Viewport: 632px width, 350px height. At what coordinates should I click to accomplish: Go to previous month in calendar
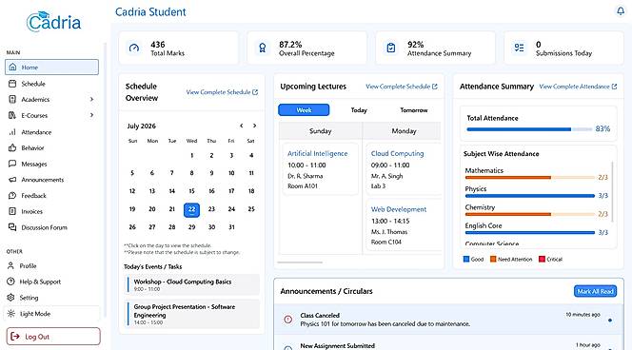242,126
